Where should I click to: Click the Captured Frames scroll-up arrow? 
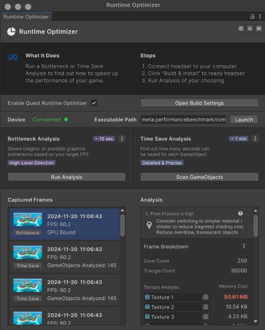coord(122,211)
